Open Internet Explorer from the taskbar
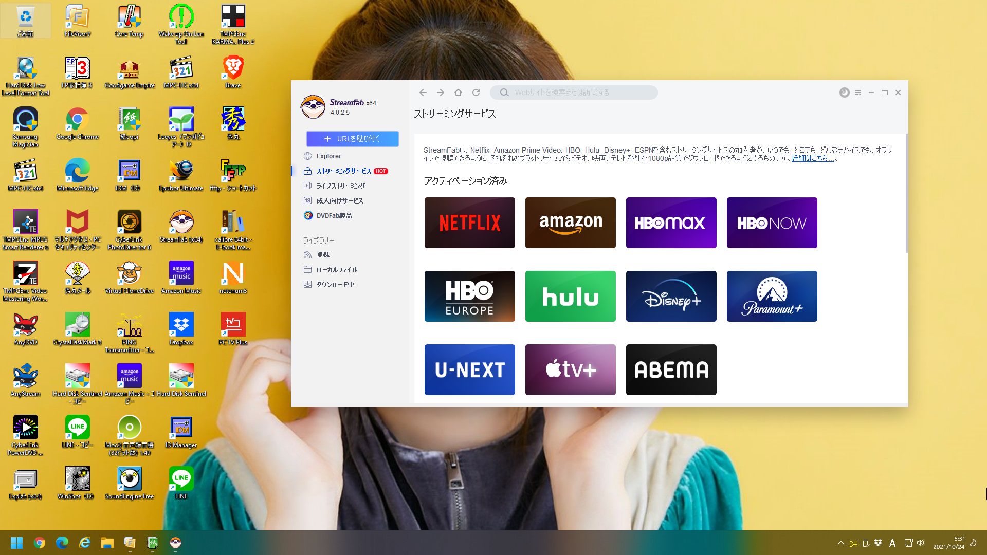The height and width of the screenshot is (555, 987). click(x=84, y=543)
